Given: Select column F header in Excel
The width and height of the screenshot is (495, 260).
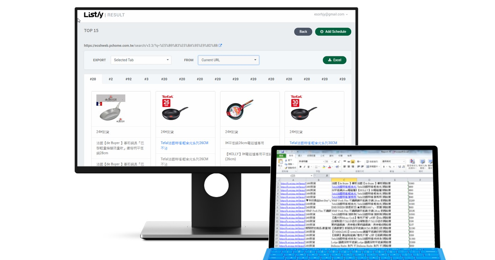Looking at the screenshot, I should (420, 180).
